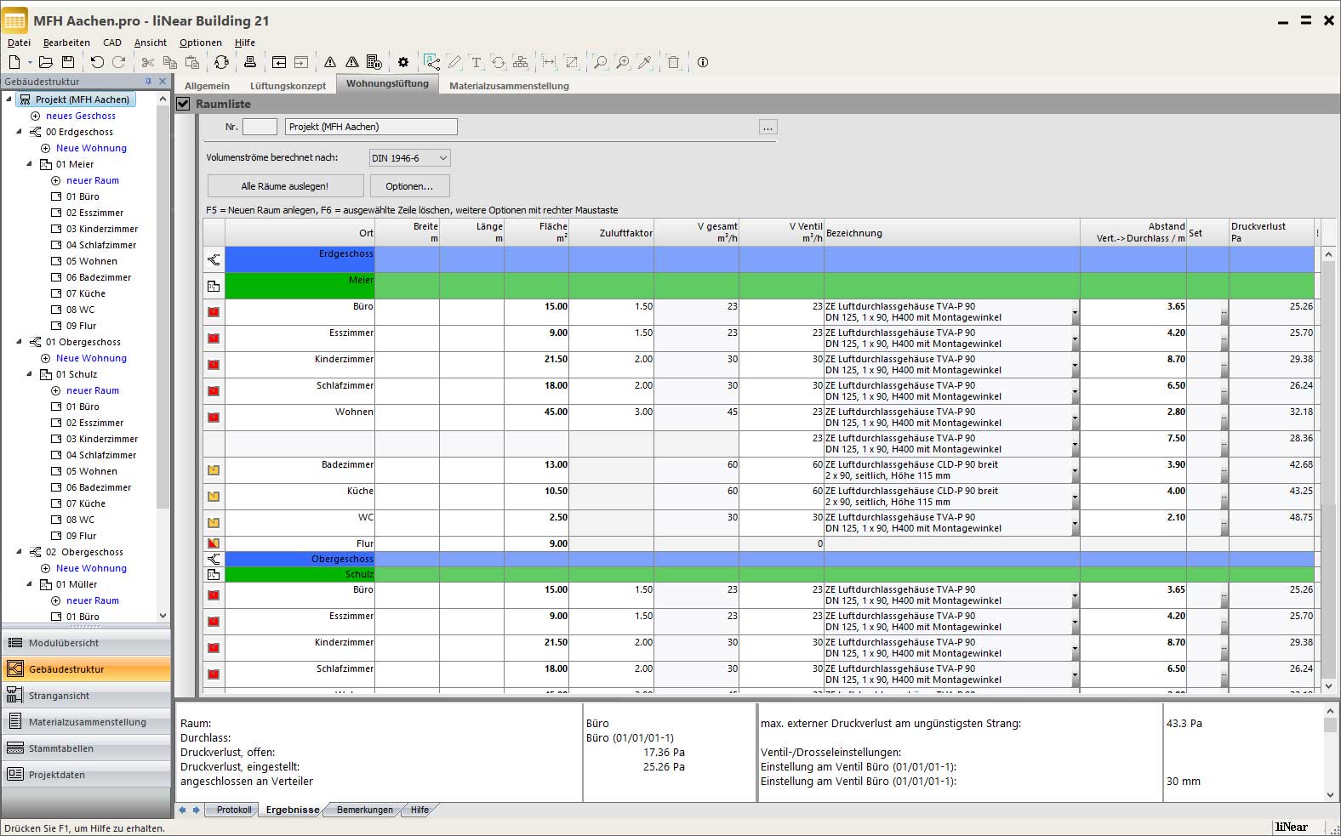This screenshot has height=836, width=1341.
Task: Toggle the Raumliste section checkbox
Action: pyautogui.click(x=183, y=104)
